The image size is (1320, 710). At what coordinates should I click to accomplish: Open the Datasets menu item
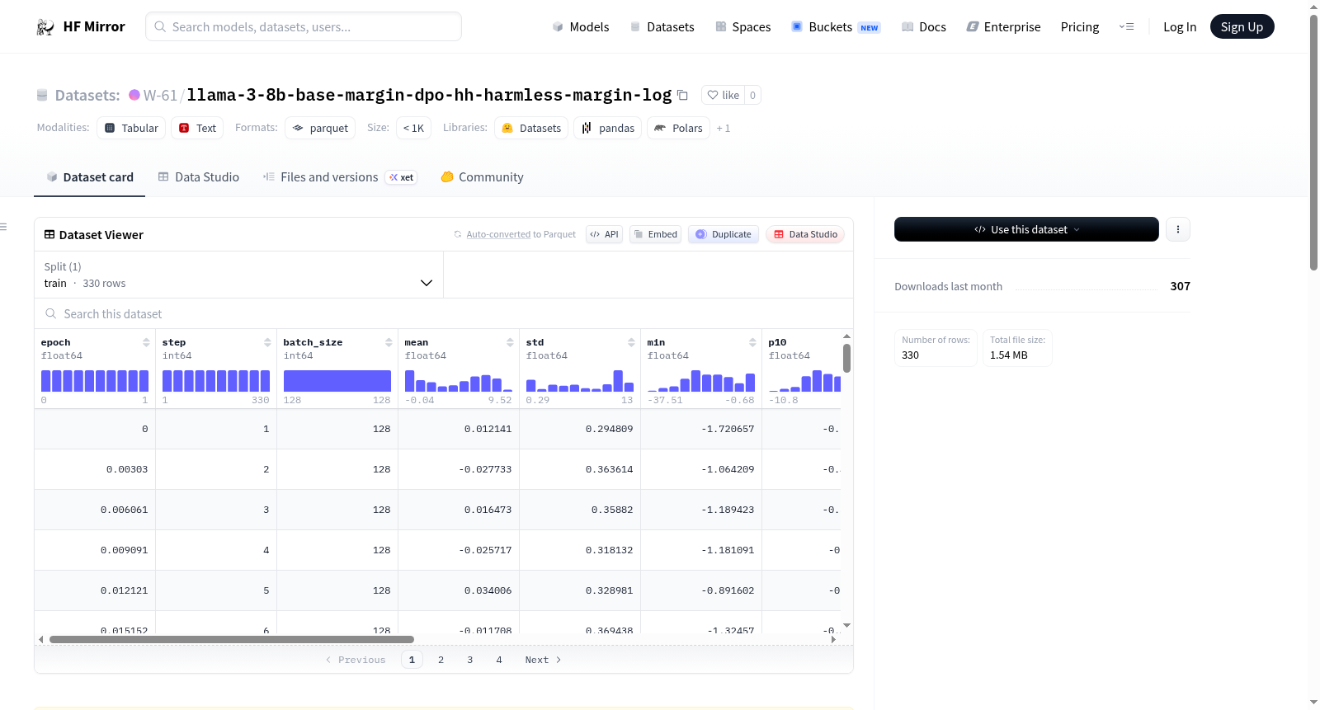point(662,27)
